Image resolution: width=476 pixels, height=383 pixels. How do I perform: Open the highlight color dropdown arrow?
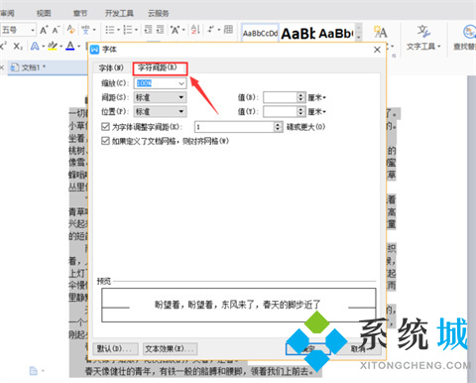pyautogui.click(x=60, y=47)
